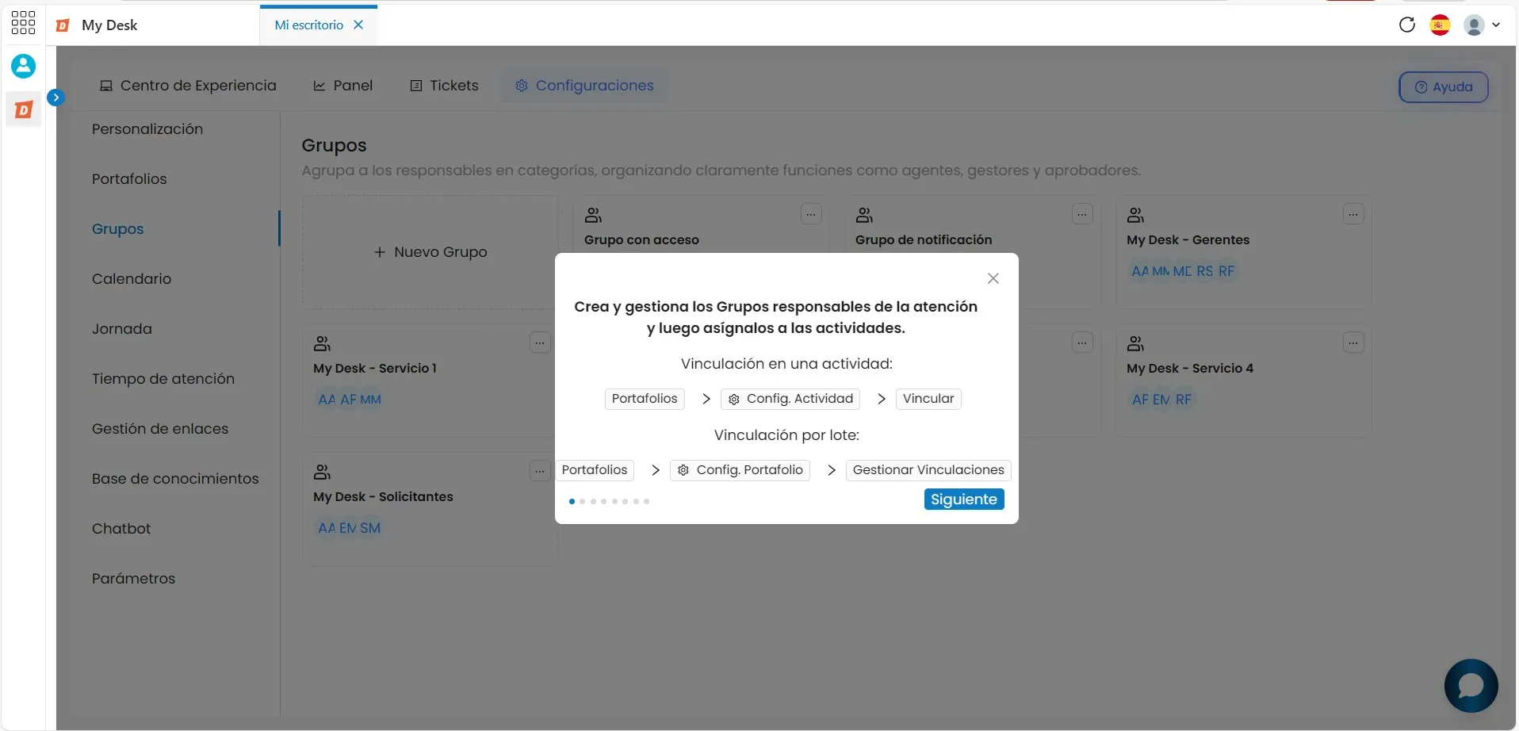
Task: Close the Mi escritorio tab
Action: point(358,25)
